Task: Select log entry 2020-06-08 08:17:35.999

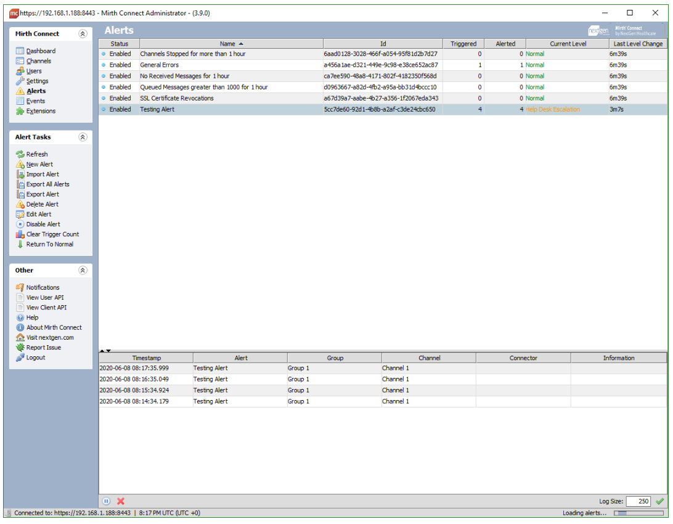Action: [383, 368]
